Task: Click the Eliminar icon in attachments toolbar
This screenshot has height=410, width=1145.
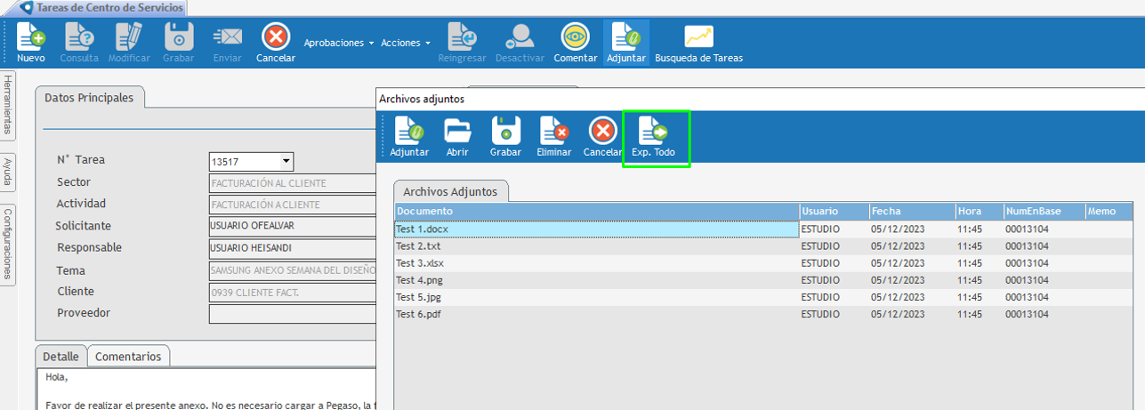Action: click(554, 133)
